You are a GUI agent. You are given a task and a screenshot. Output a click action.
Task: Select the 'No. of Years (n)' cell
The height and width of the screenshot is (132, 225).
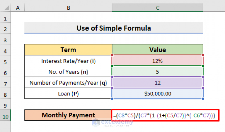(x=68, y=72)
